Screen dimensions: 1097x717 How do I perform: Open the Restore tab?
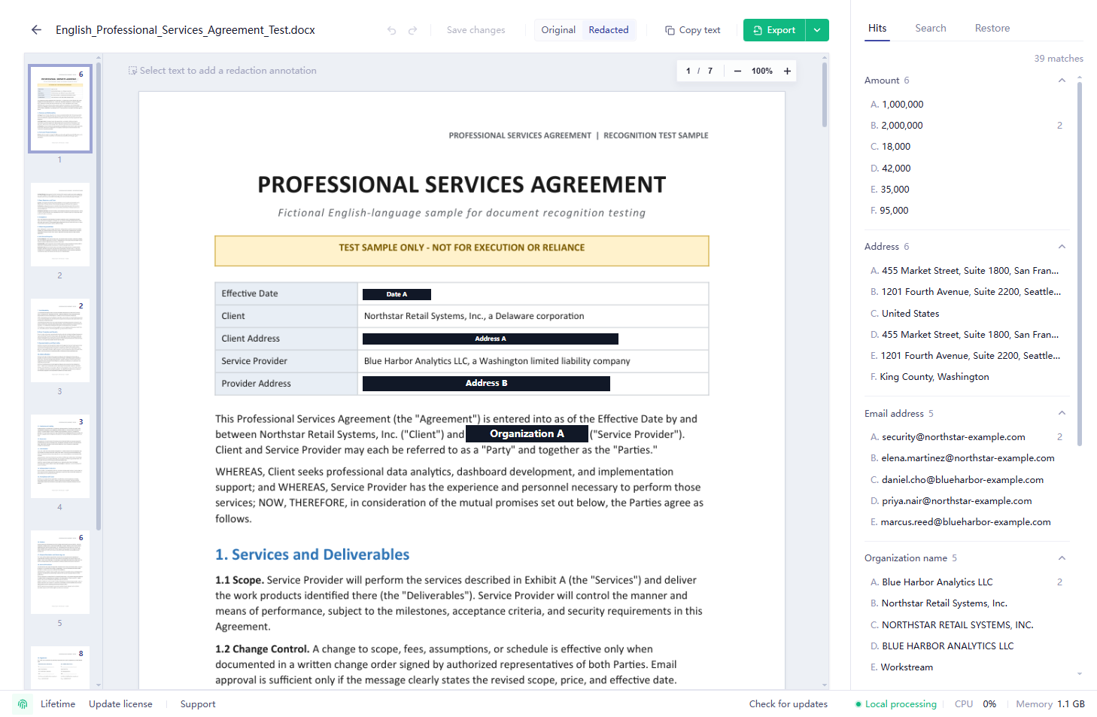click(x=992, y=29)
